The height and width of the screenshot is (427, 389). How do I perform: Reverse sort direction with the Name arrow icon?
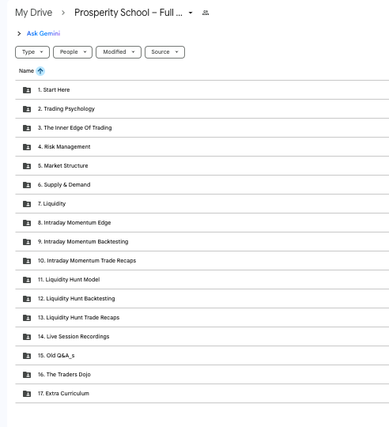coord(40,71)
